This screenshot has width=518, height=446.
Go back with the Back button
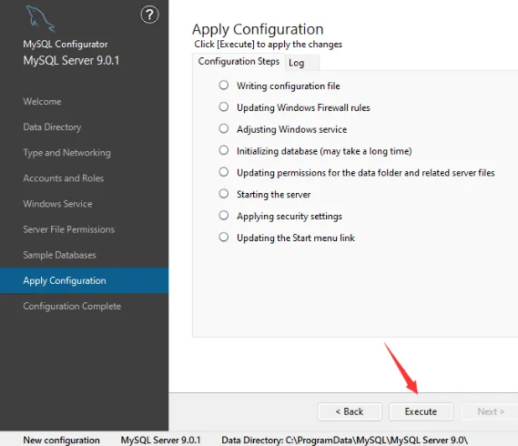pos(350,411)
